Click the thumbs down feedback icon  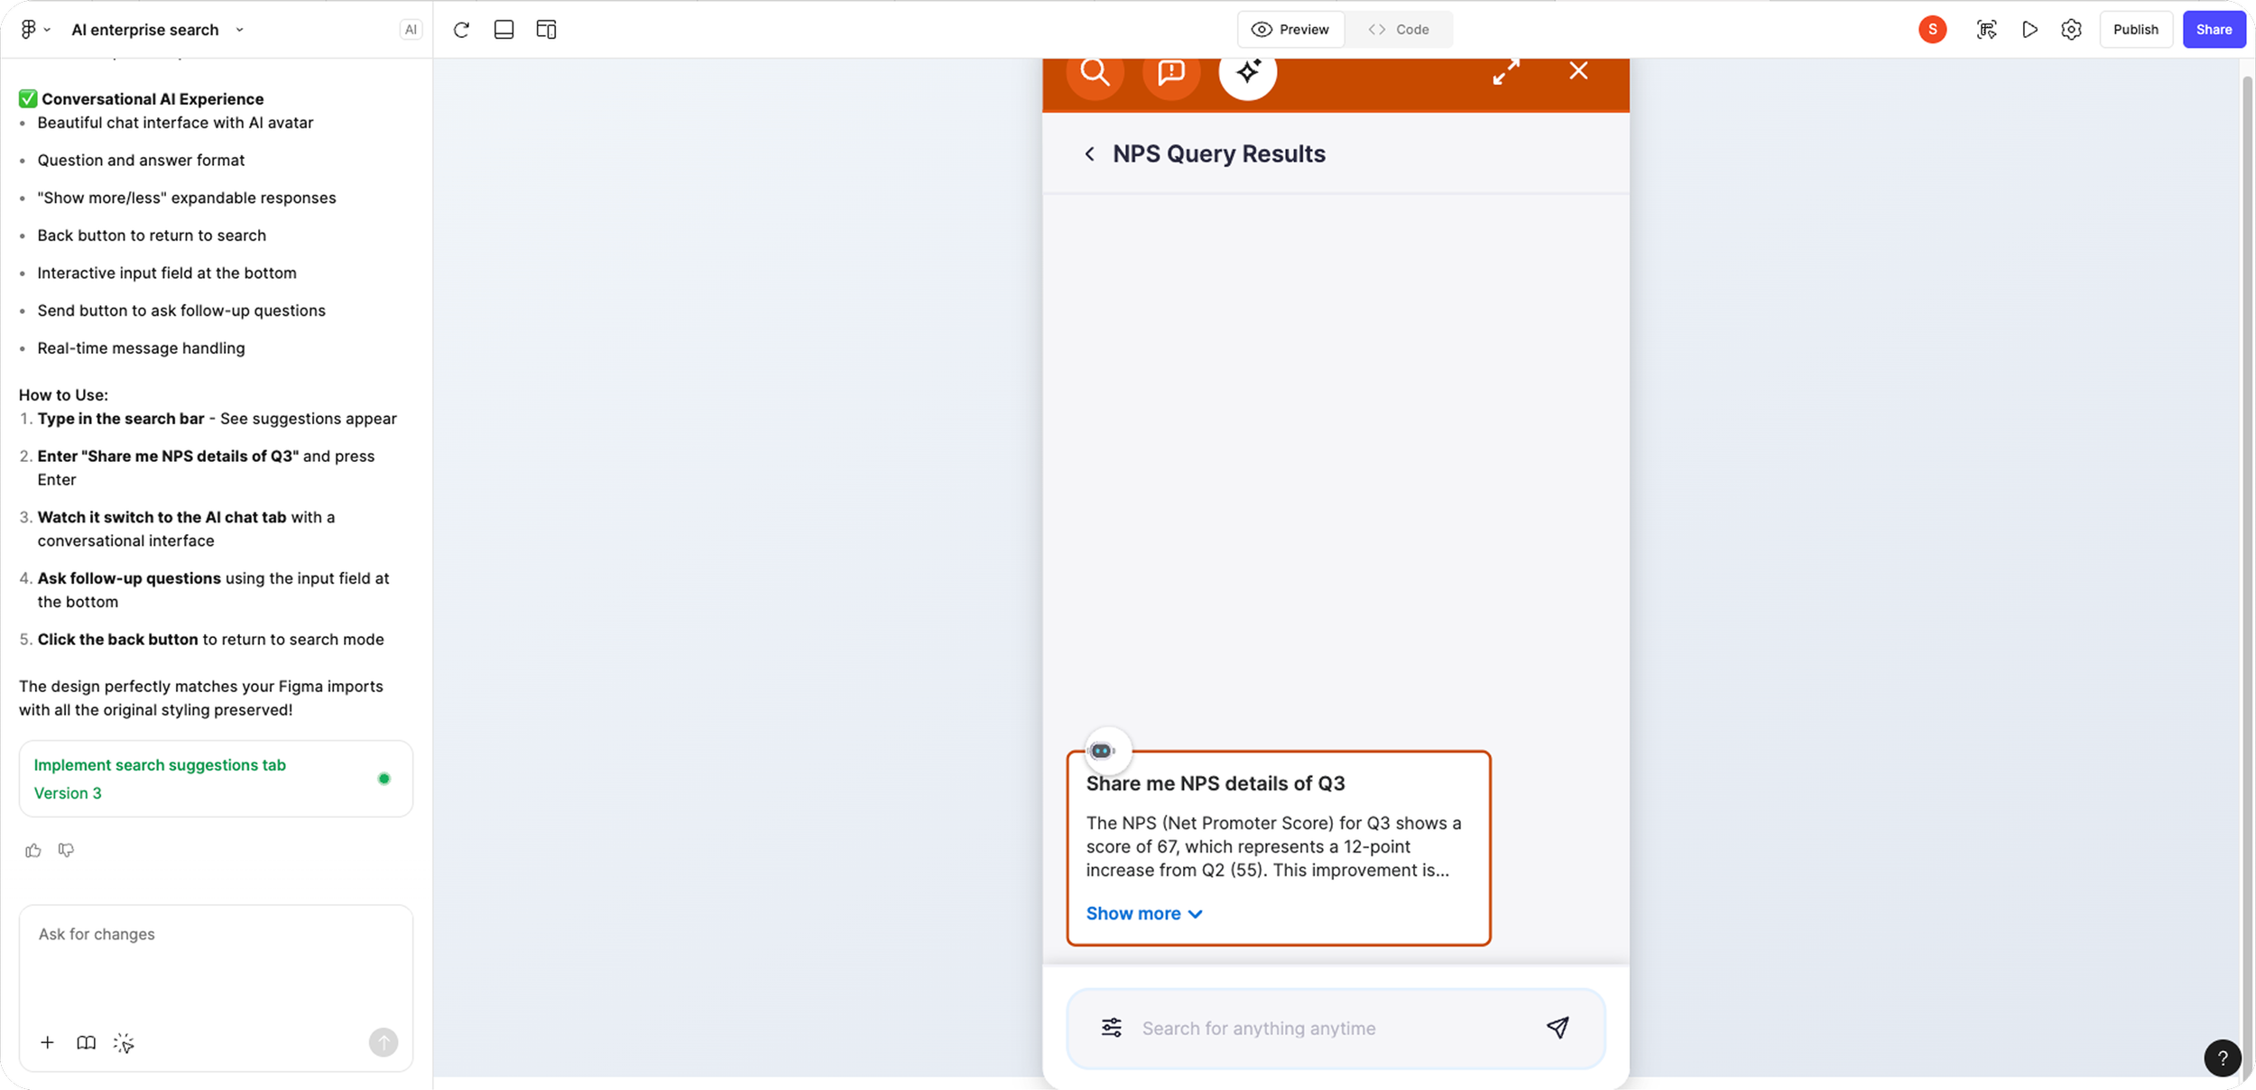(x=66, y=850)
